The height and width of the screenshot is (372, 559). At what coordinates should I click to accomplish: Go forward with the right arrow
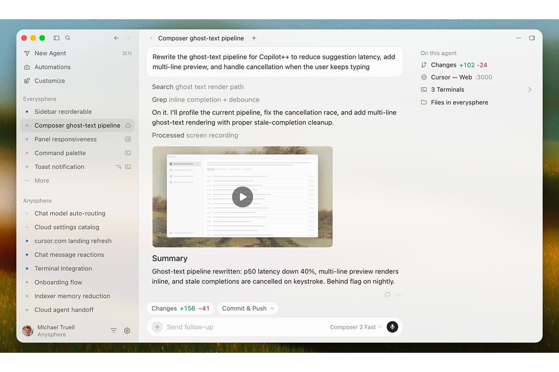click(128, 38)
